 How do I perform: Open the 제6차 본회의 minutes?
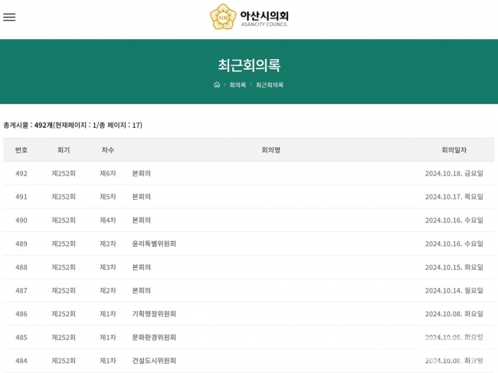142,173
